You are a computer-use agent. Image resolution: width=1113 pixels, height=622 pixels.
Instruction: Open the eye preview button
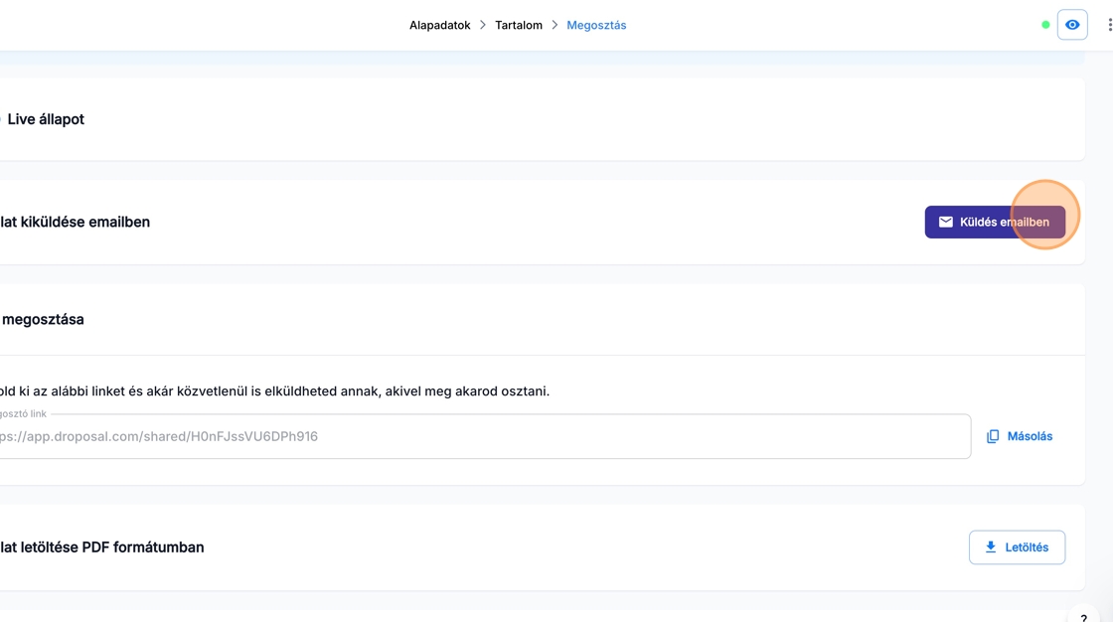(1072, 25)
